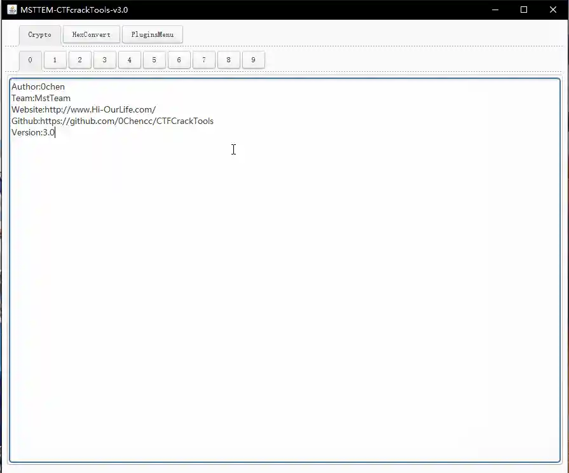Click the 'Team:MstTeam' text line

[x=41, y=98]
